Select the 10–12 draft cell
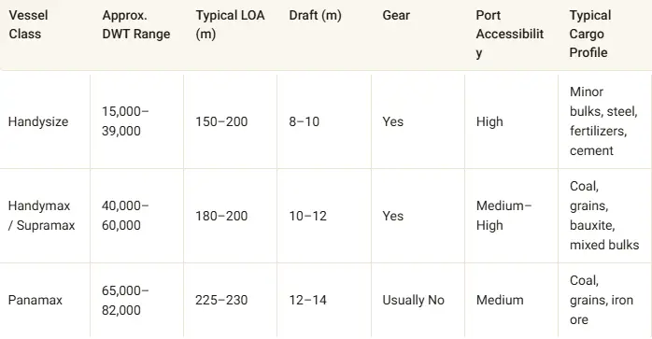Screen dimensions: 652x339 tap(308, 216)
